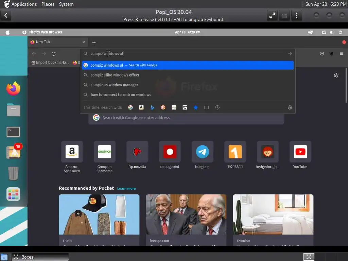This screenshot has height=261, width=348.
Task: Go forward to the next page
Action: [44, 54]
